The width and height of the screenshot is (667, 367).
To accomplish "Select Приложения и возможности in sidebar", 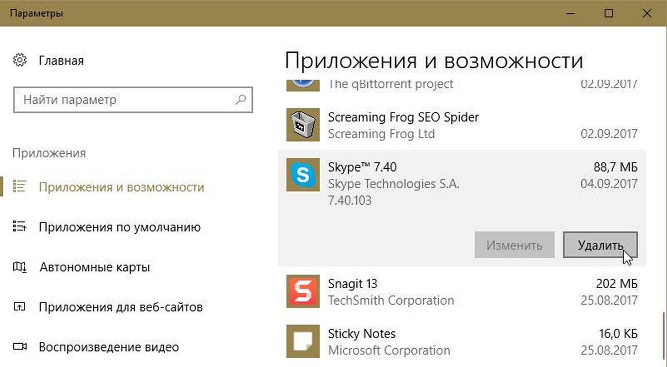I will 122,187.
